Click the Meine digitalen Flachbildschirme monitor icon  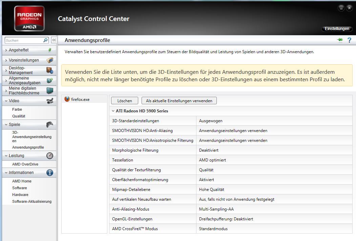50,91
